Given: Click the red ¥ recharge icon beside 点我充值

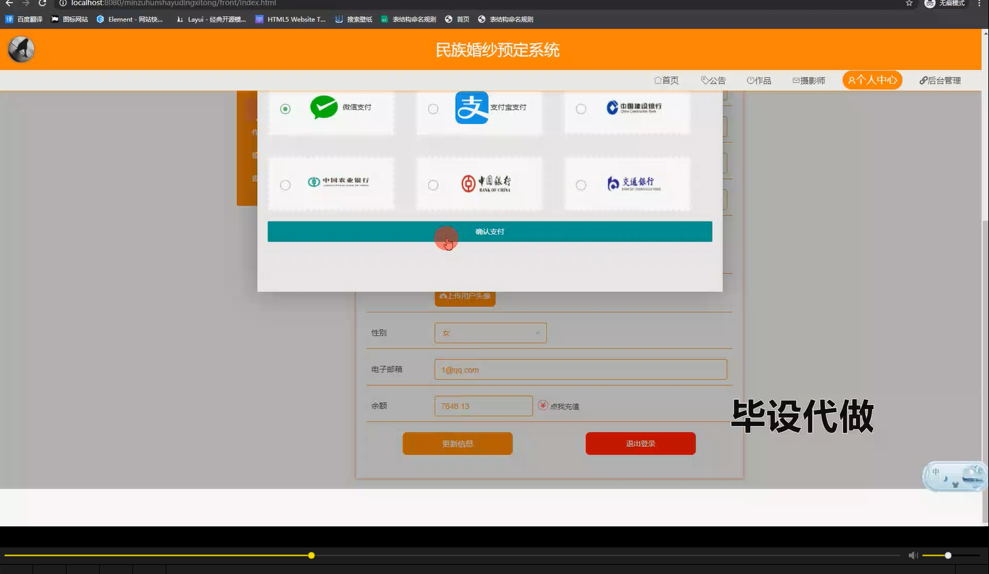Looking at the screenshot, I should pyautogui.click(x=543, y=406).
